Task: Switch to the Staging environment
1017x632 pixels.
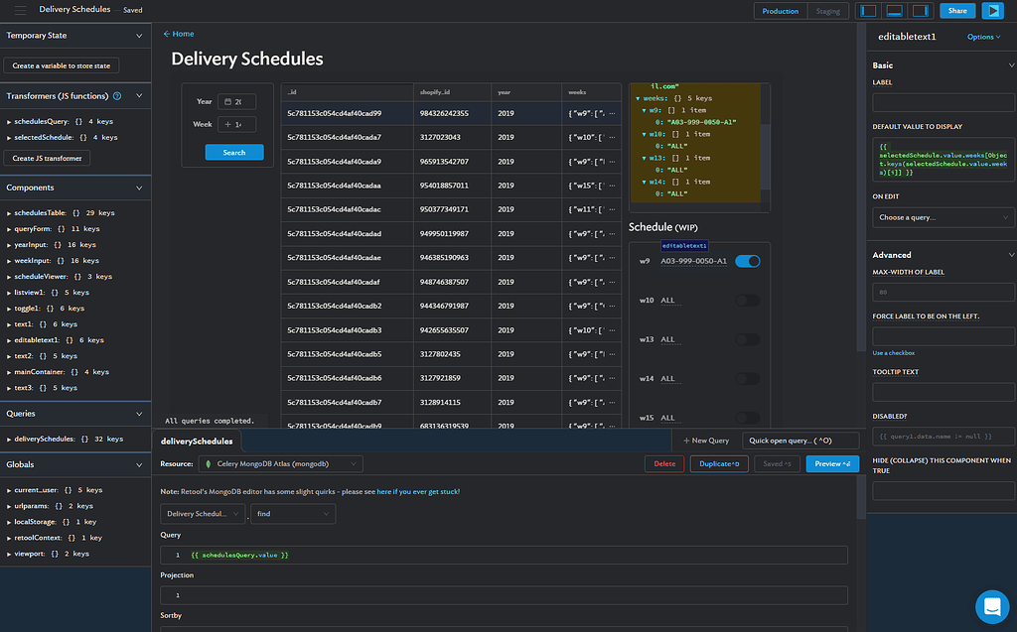Action: (x=827, y=11)
